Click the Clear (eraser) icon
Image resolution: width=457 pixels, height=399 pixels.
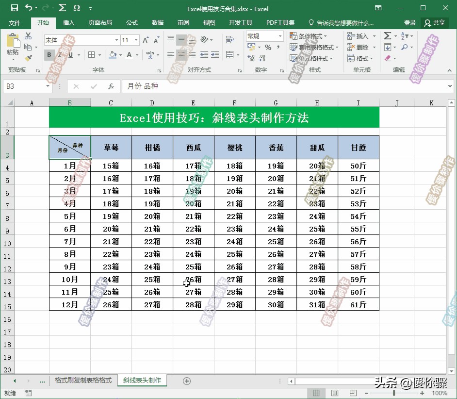coord(387,58)
